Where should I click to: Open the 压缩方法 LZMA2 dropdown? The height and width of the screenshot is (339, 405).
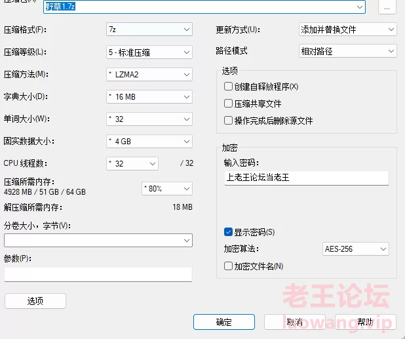pos(149,75)
